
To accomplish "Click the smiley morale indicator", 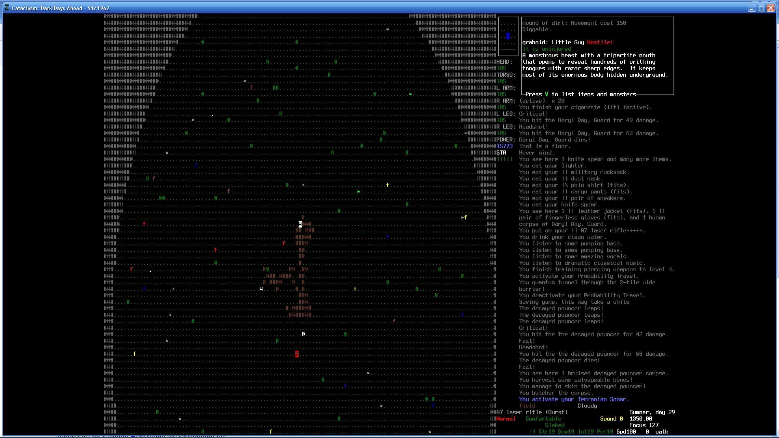I will (532, 432).
